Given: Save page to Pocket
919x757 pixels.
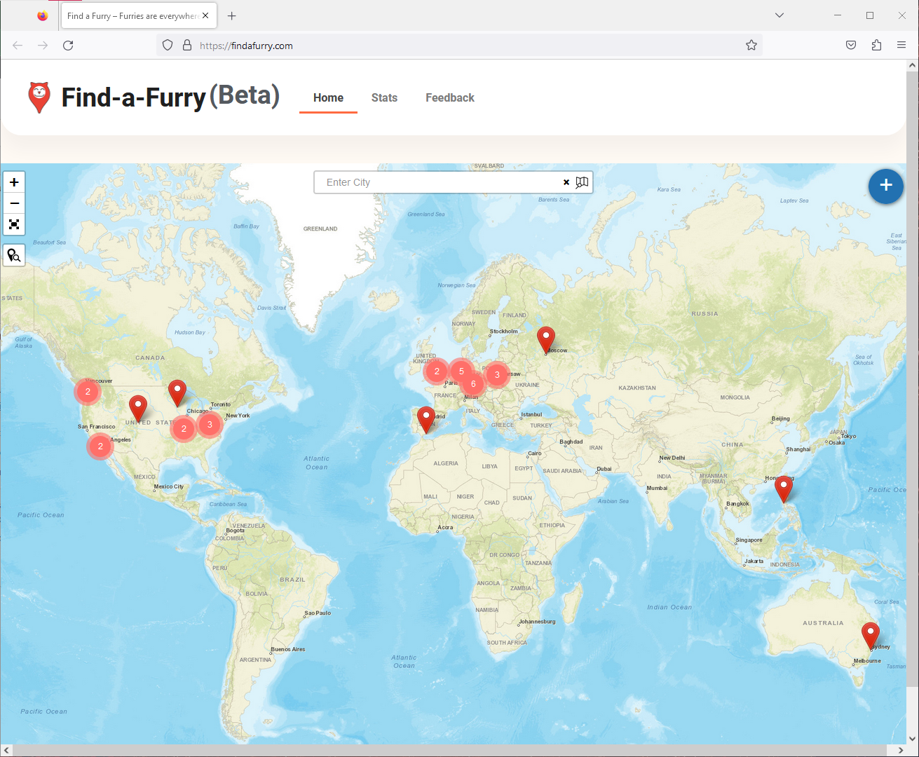Looking at the screenshot, I should [851, 46].
